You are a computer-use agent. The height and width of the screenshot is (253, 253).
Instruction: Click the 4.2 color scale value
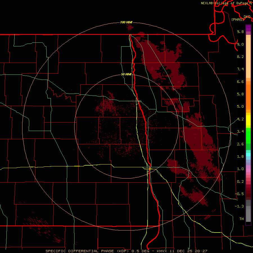pos(240,119)
